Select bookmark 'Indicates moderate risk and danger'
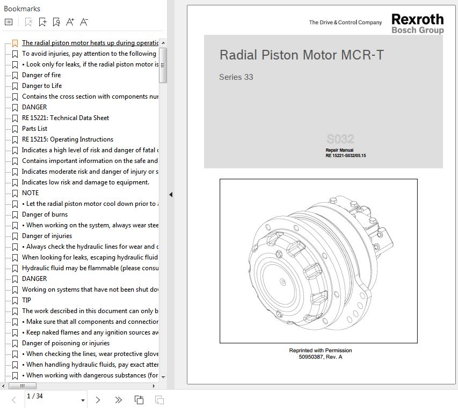This screenshot has width=458, height=408. click(90, 172)
